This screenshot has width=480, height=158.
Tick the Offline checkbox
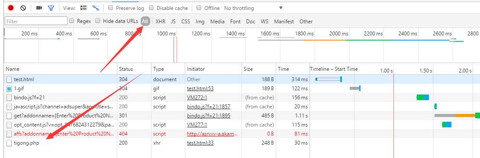tap(199, 8)
